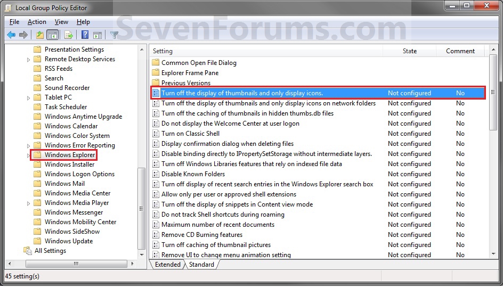This screenshot has height=288, width=503.
Task: Select Windows Installer in the tree
Action: pos(70,164)
